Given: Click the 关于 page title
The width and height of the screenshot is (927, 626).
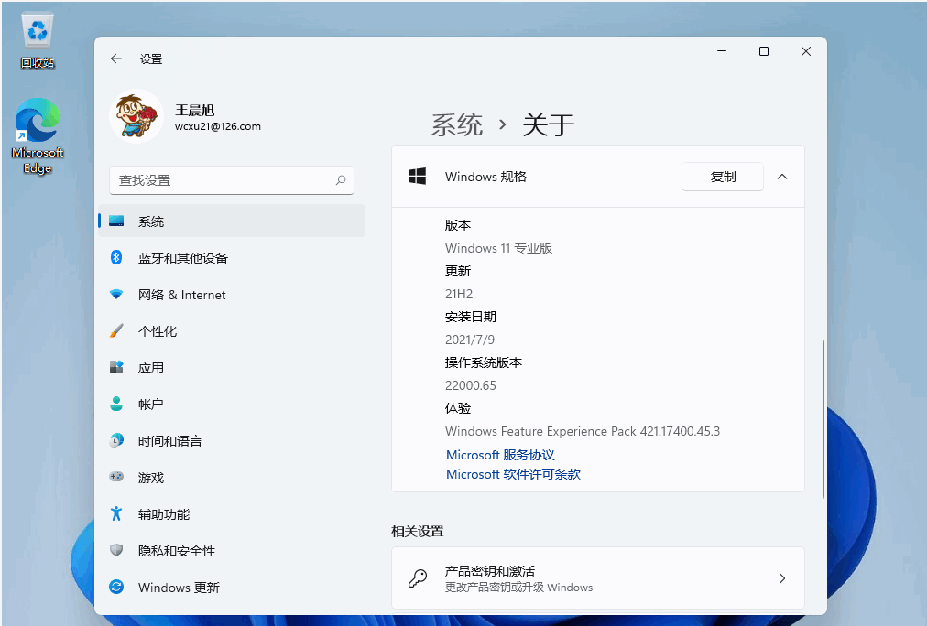Looking at the screenshot, I should [x=548, y=124].
